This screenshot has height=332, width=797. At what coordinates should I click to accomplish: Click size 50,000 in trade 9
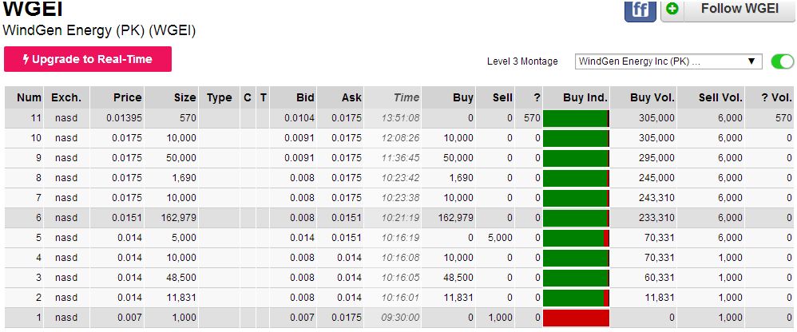point(181,158)
